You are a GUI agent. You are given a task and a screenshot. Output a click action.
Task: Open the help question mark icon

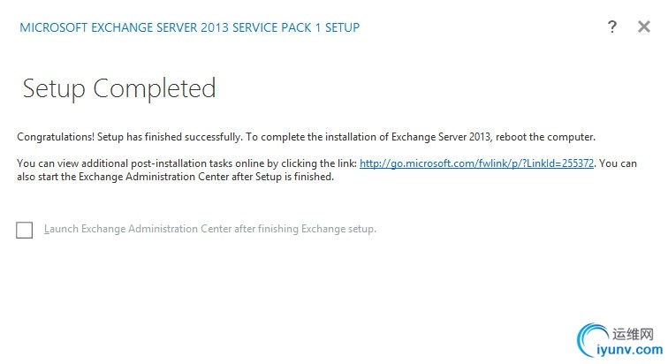[611, 27]
